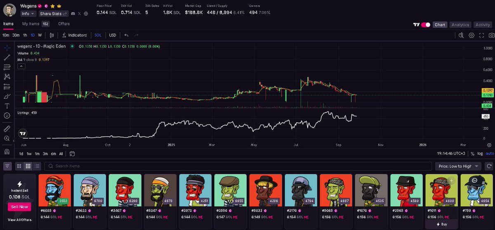Switch to list view
Image resolution: width=495 pixels, height=230 pixels.
(x=37, y=166)
